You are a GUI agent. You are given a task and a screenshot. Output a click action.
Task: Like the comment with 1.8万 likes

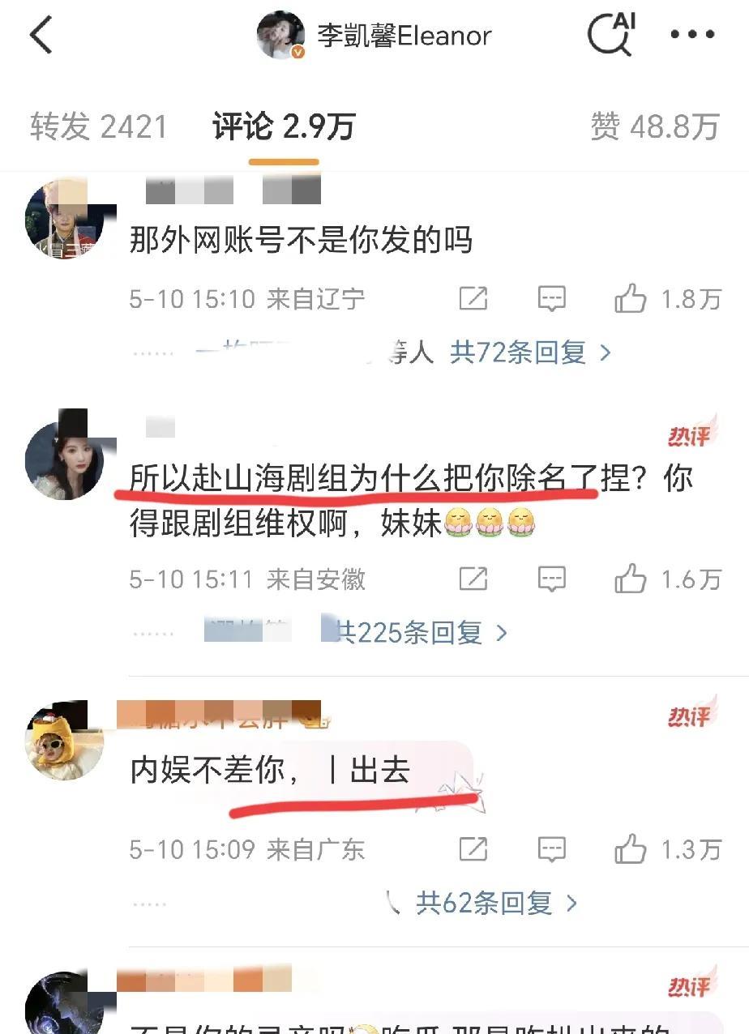point(667,299)
